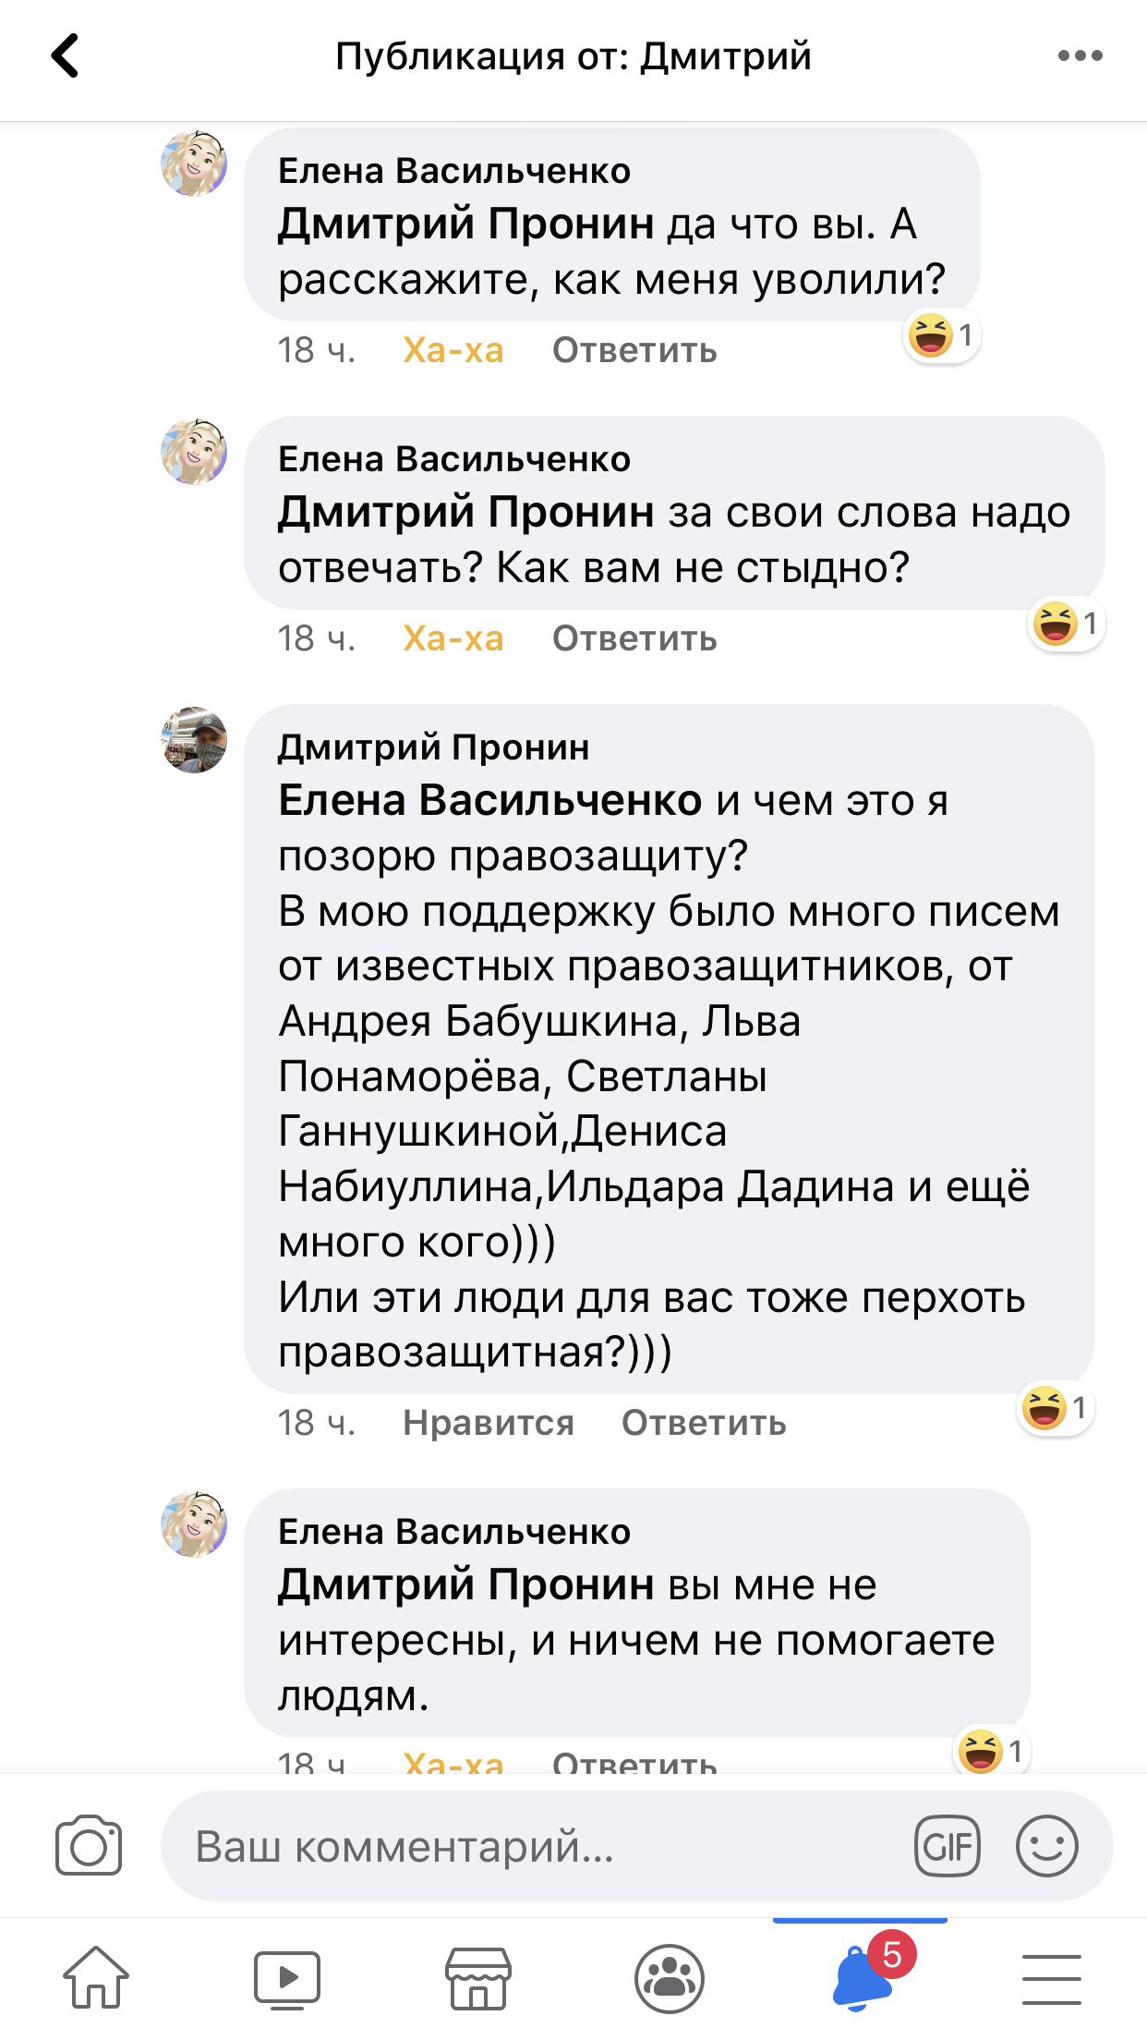The height and width of the screenshot is (2040, 1147).
Task: Open the three-dot options menu
Action: (1080, 55)
